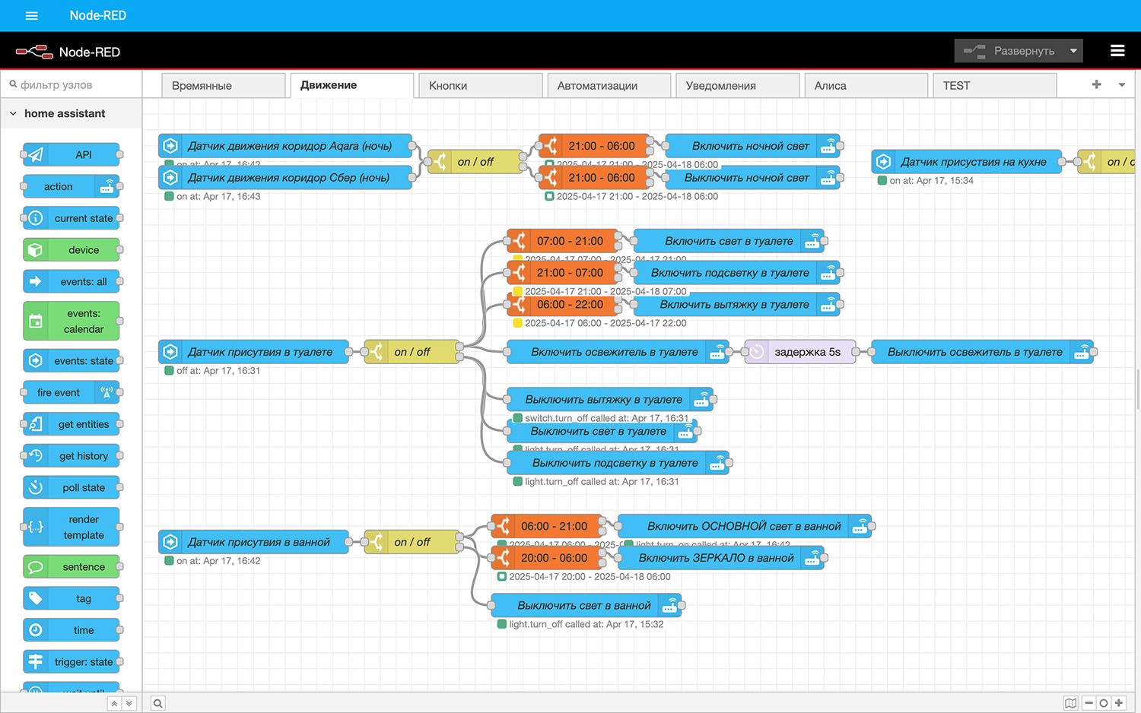The image size is (1141, 713).
Task: Select the Датчик присутствия на кухне node
Action: pyautogui.click(x=966, y=162)
